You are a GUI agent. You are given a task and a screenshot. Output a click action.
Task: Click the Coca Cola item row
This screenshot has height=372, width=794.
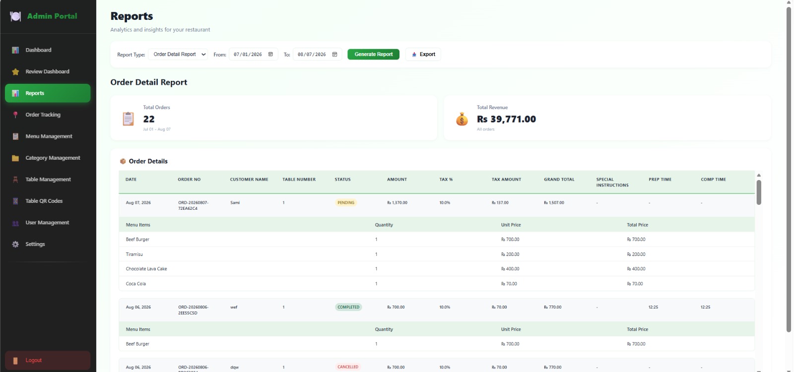tap(437, 284)
